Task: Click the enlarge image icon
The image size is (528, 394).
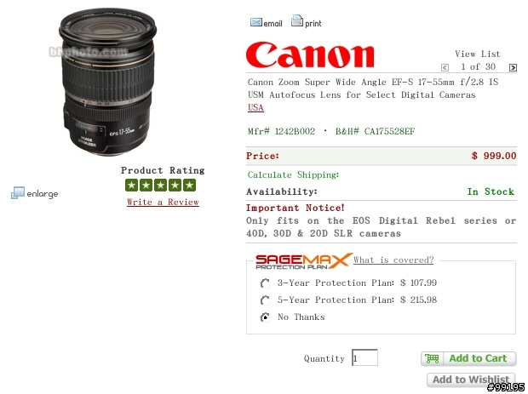Action: [18, 193]
